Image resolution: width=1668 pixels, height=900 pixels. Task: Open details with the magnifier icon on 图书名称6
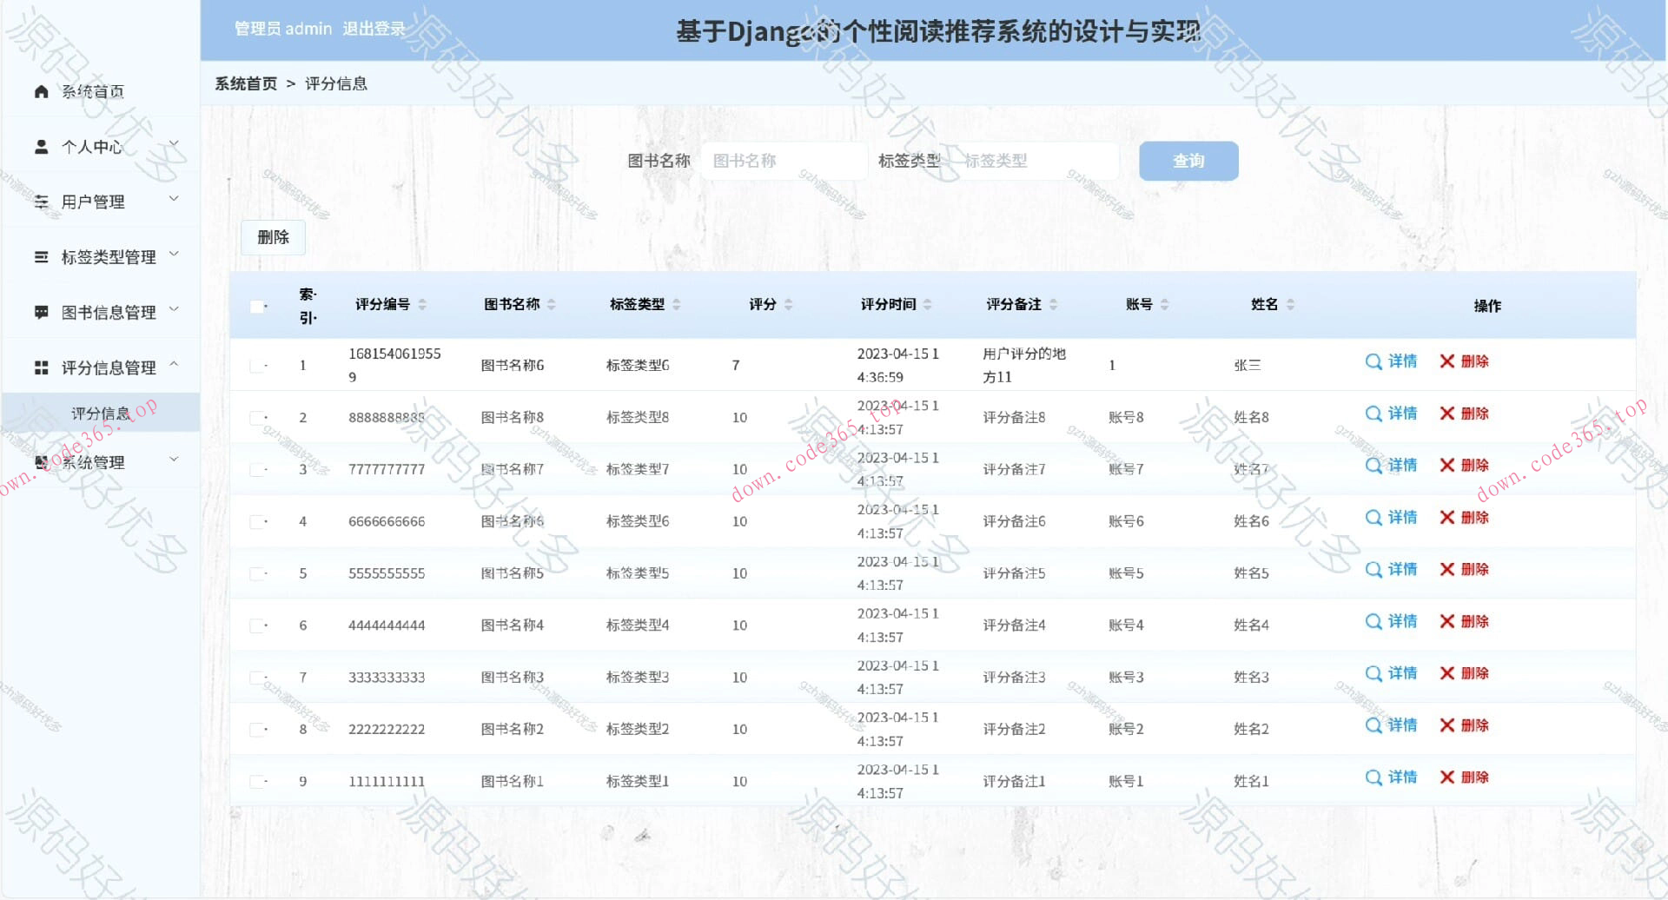point(1373,362)
